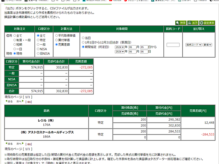
Task: Focus the start month field
Action: (132, 47)
